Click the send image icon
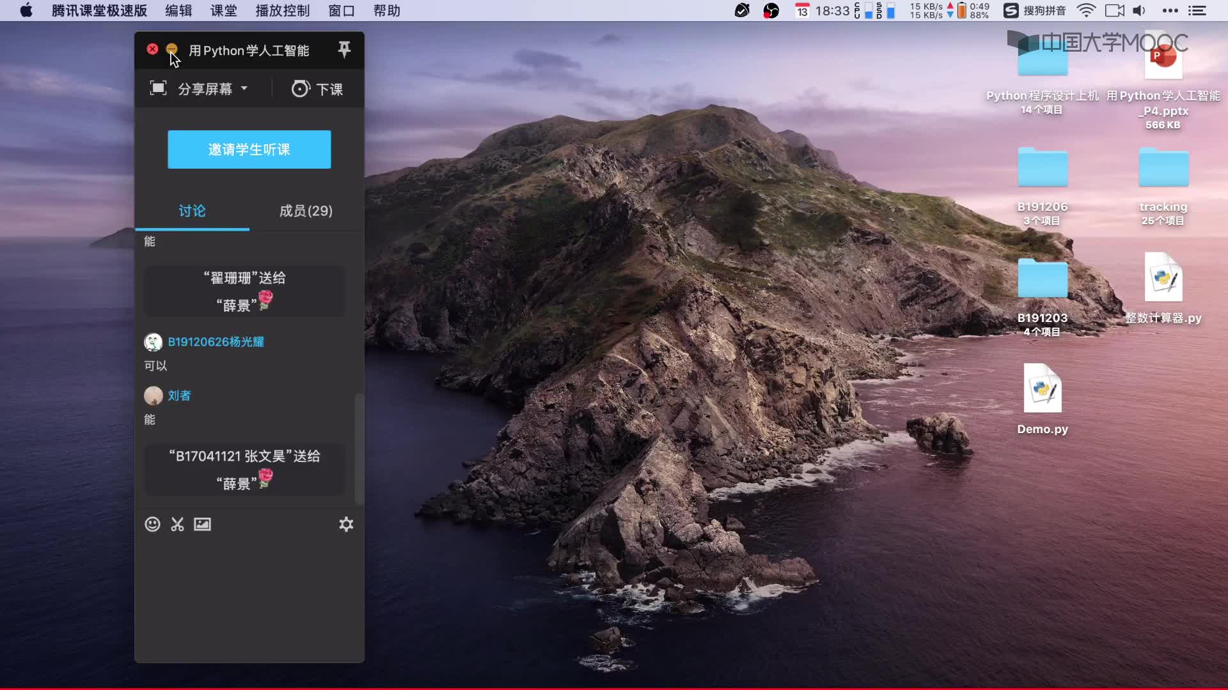The image size is (1228, 690). click(202, 525)
